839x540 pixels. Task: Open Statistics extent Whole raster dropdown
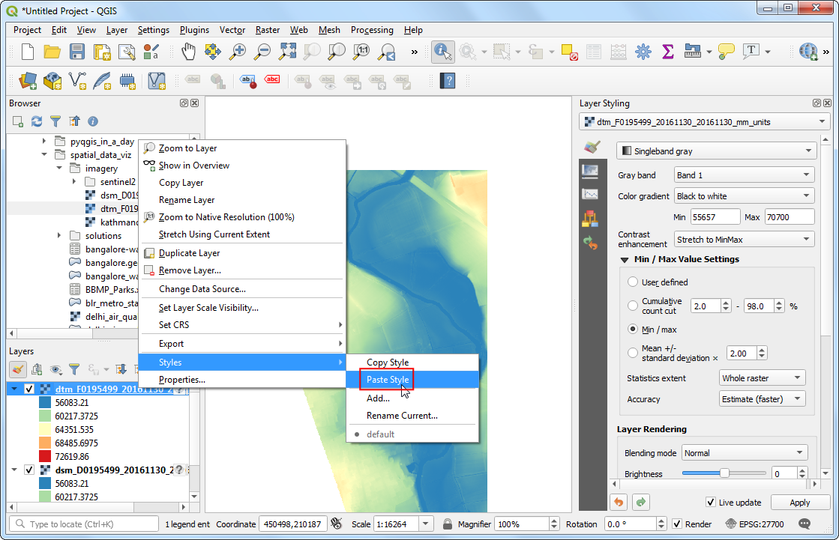763,378
